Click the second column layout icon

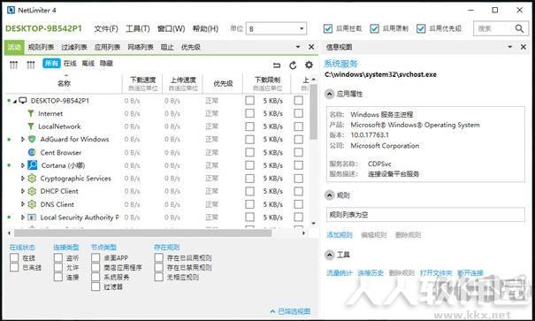point(31,65)
